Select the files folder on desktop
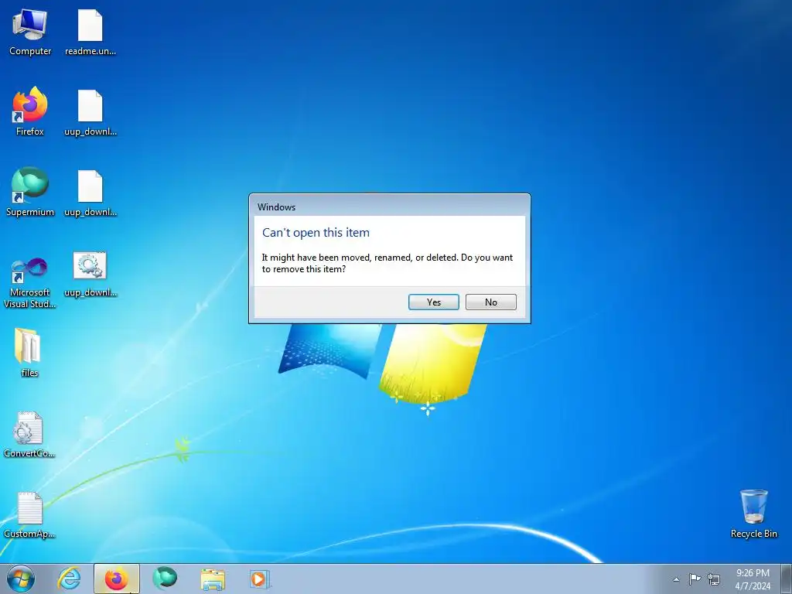792x594 pixels. point(29,353)
